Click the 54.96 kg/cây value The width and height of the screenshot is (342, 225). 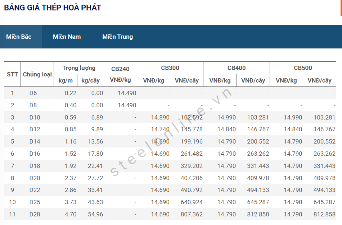[95, 214]
